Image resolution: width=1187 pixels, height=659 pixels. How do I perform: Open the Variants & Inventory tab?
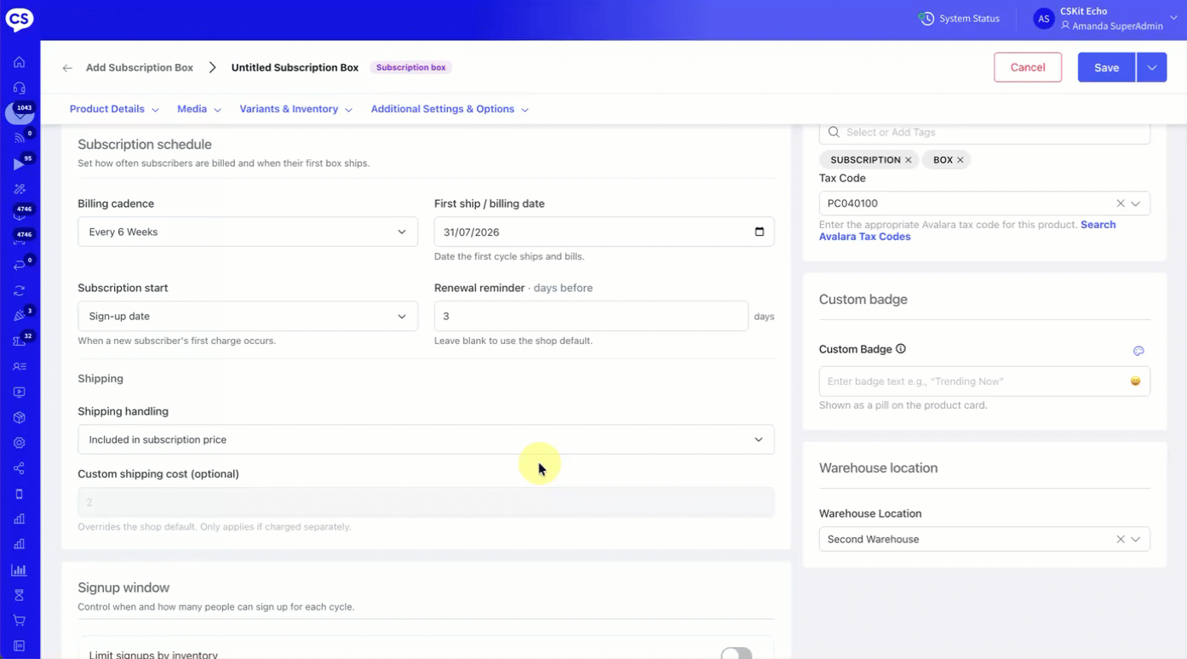pos(296,109)
